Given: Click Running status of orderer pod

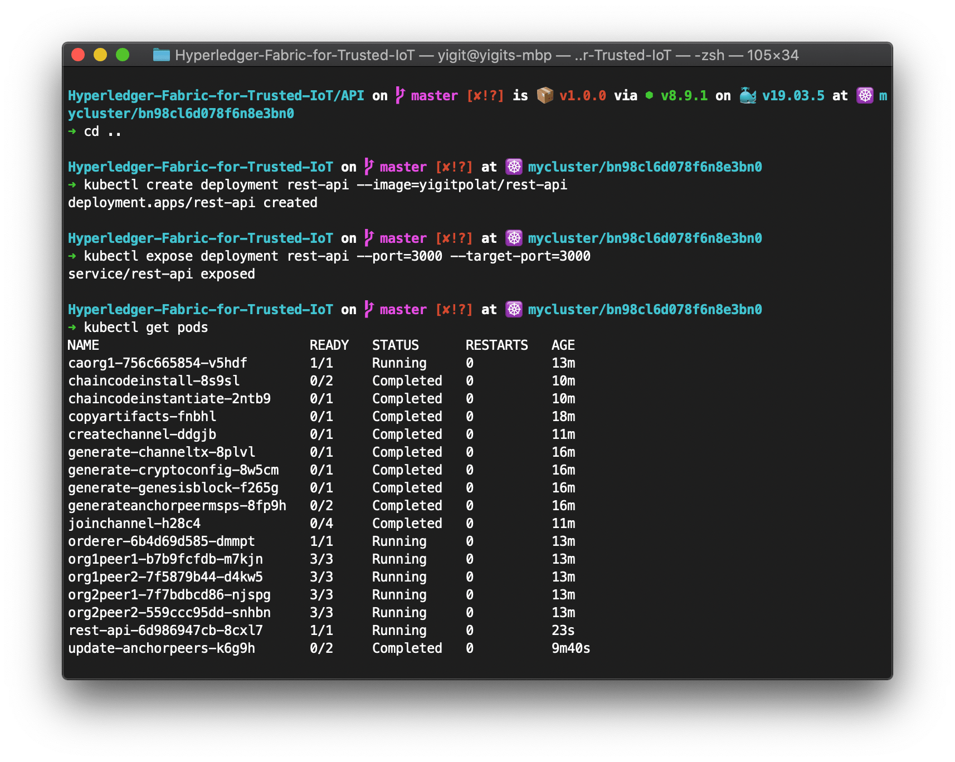Looking at the screenshot, I should (399, 541).
